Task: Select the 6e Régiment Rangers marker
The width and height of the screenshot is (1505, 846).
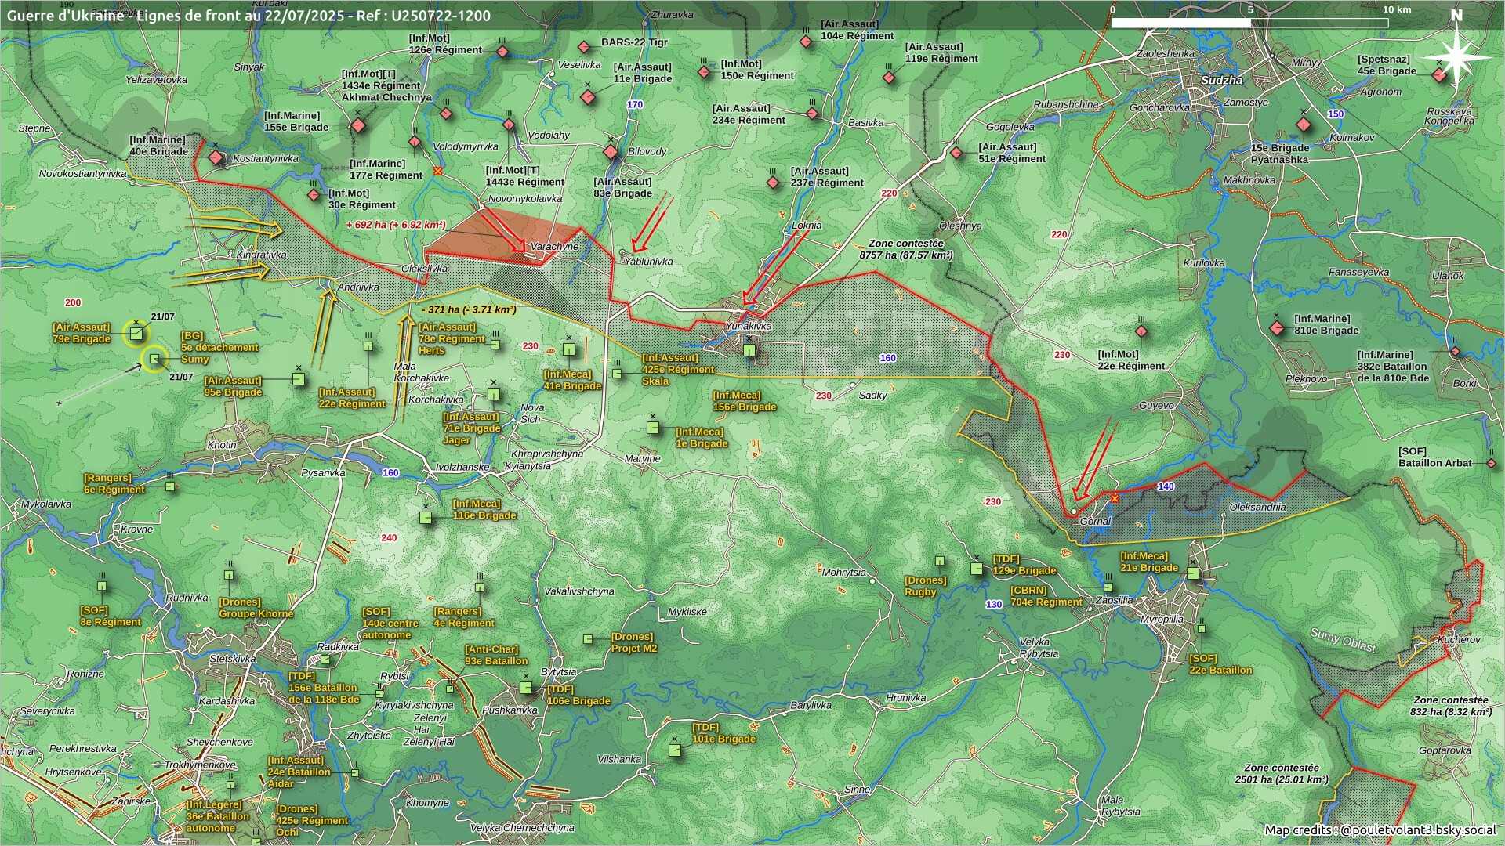Action: pos(170,486)
